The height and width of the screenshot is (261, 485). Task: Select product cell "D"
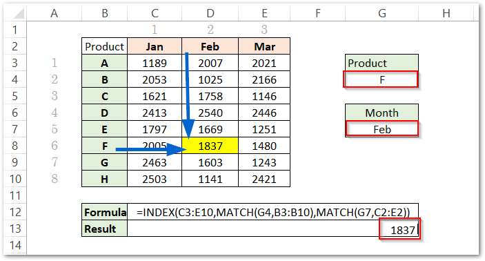(x=105, y=113)
